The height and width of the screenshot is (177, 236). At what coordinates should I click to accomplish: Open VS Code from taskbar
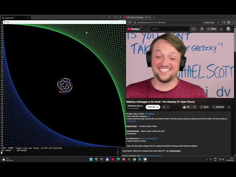140,159
